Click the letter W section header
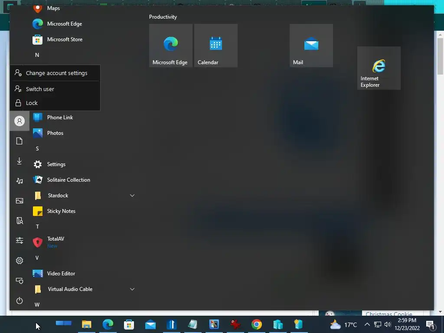Image resolution: width=444 pixels, height=333 pixels. (37, 305)
